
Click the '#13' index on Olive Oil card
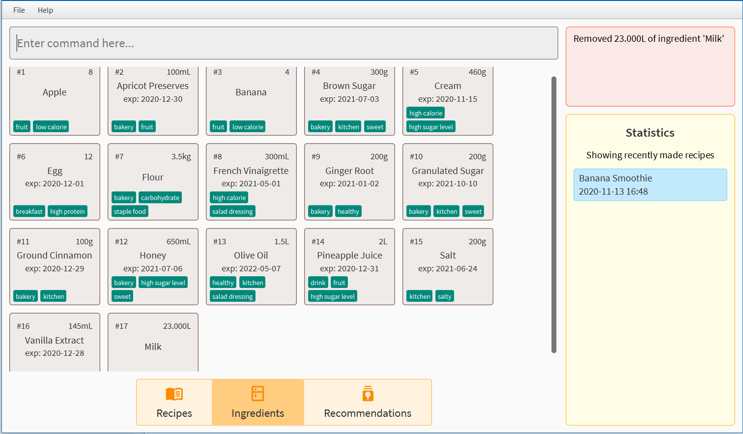click(220, 241)
